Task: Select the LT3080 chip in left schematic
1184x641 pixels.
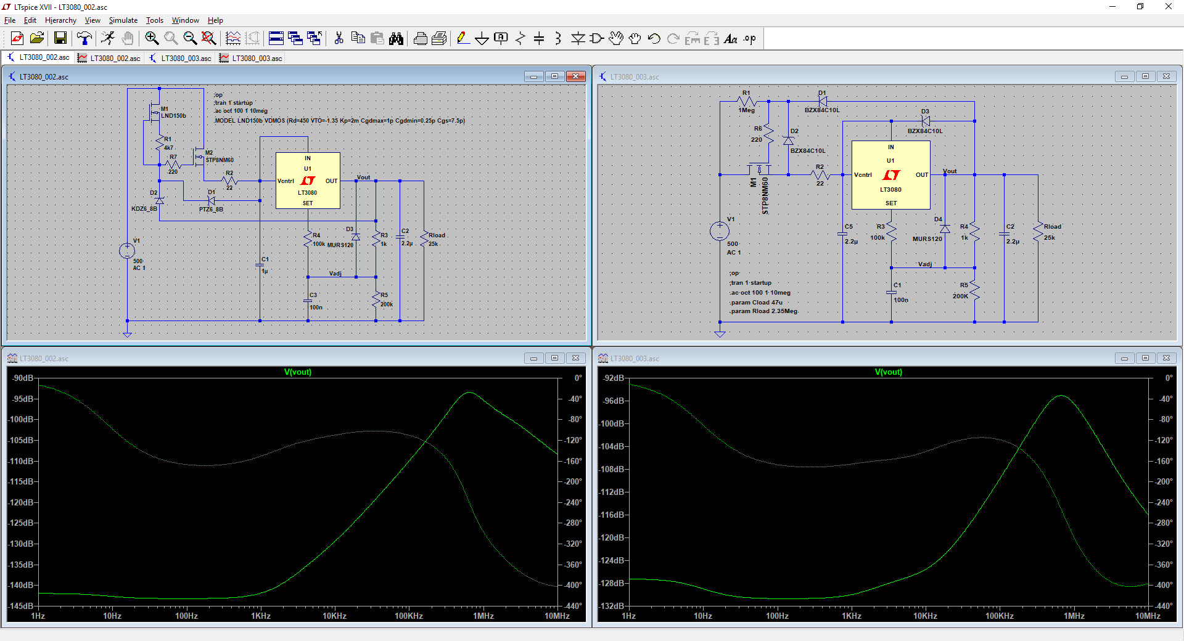Action: [x=308, y=181]
